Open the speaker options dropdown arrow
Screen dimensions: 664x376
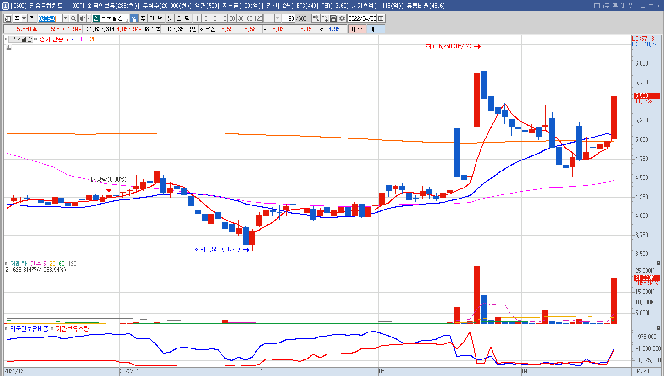[89, 18]
